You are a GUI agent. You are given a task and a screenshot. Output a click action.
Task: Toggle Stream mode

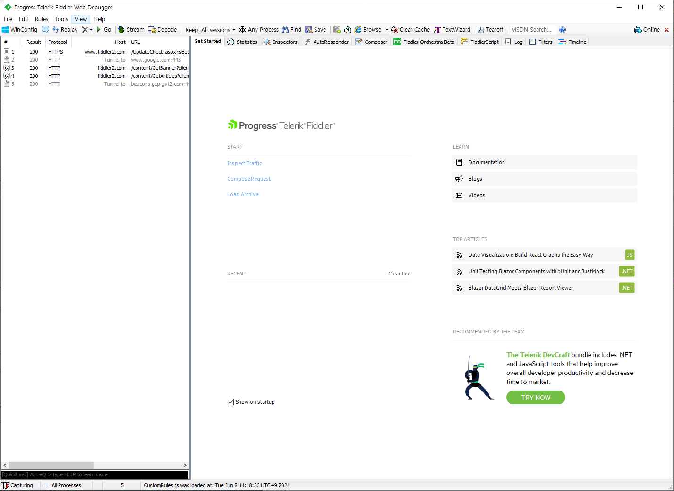(x=131, y=29)
